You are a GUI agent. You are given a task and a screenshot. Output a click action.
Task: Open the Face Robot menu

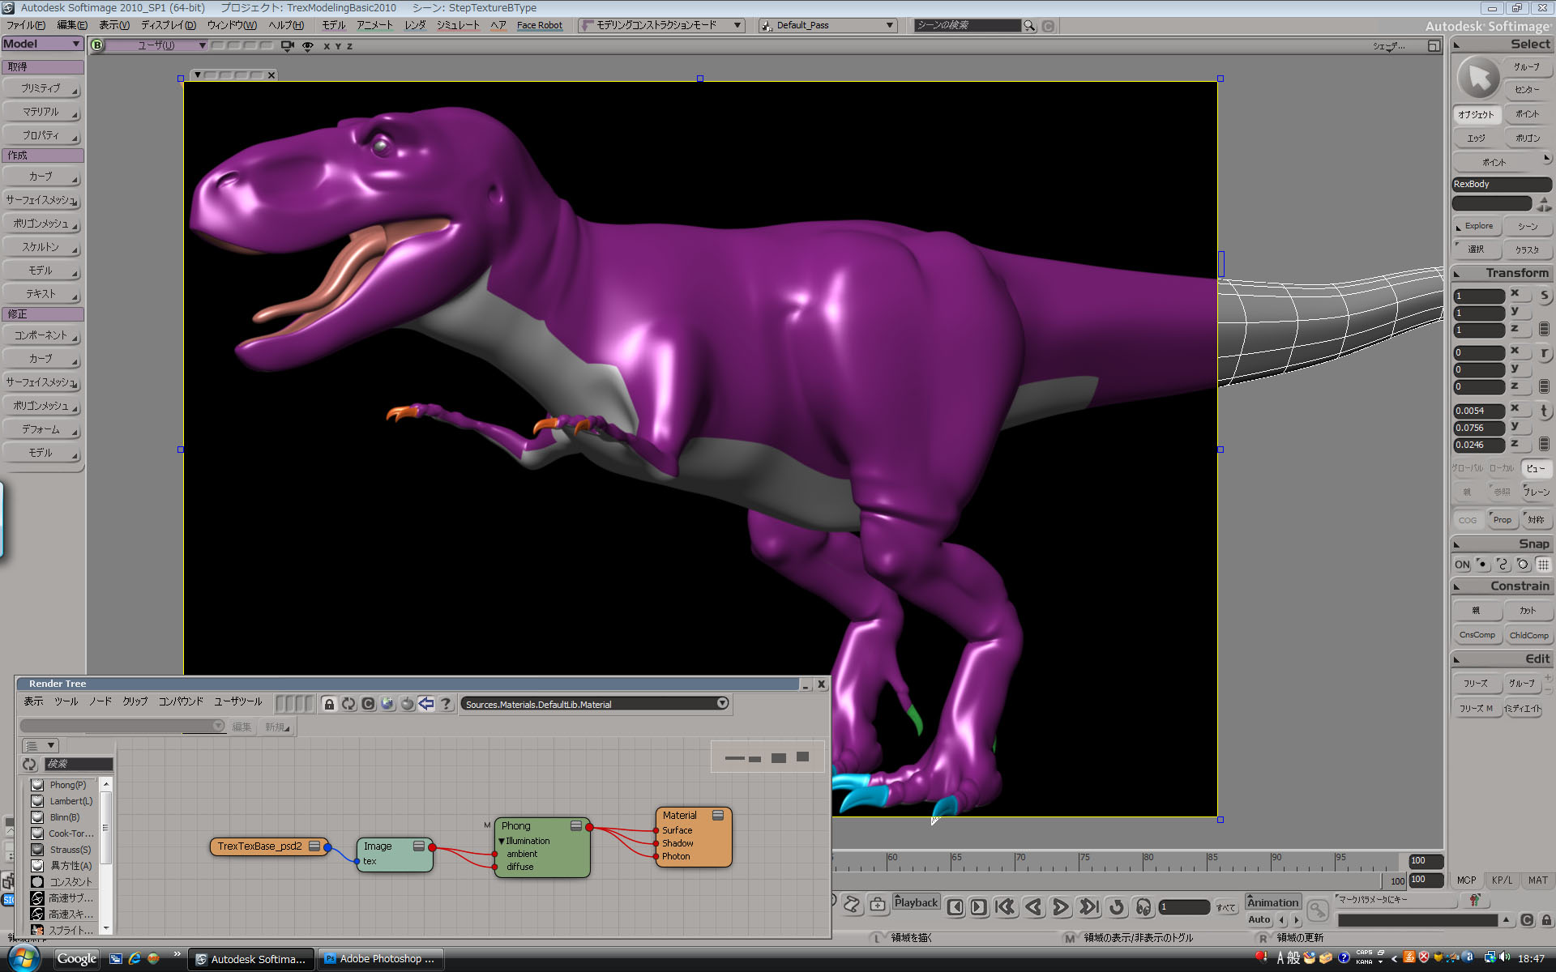point(539,25)
